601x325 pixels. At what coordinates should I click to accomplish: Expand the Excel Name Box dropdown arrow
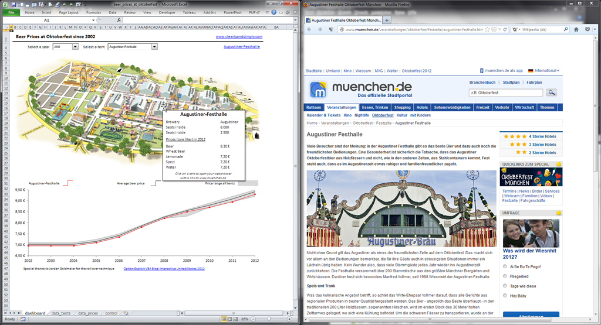tap(93, 20)
